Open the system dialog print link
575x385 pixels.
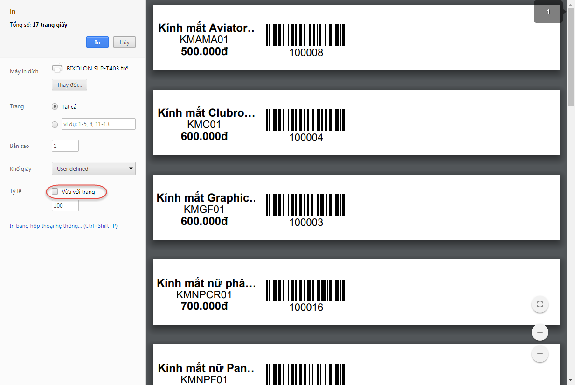pyautogui.click(x=63, y=226)
